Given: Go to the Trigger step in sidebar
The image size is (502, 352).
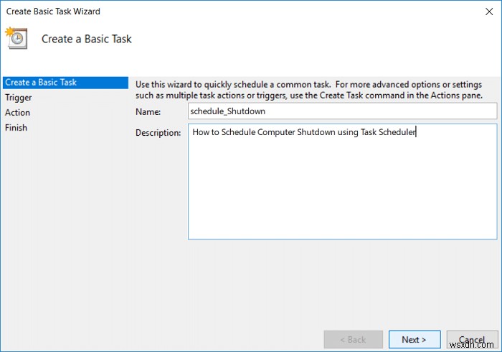Looking at the screenshot, I should point(19,98).
